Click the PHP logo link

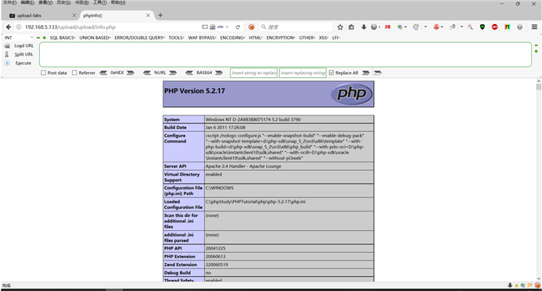(x=351, y=94)
